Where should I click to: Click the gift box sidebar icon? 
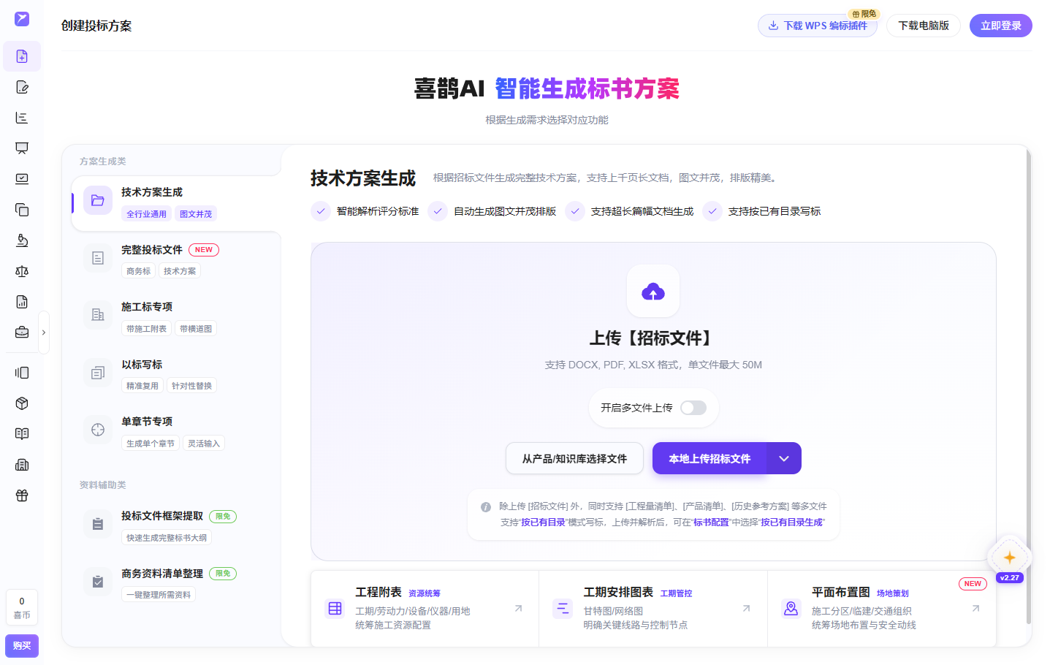coord(22,495)
